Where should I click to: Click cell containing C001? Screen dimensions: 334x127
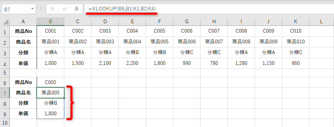pyautogui.click(x=50, y=31)
